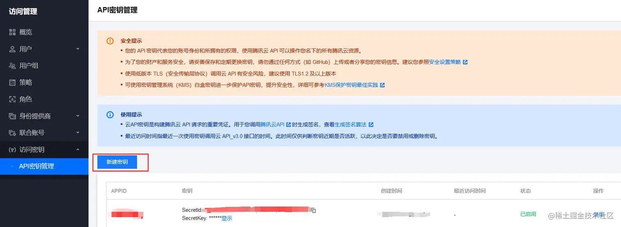Viewport: 621px width, 227px height.
Task: Click the 操作 column header
Action: pos(598,191)
